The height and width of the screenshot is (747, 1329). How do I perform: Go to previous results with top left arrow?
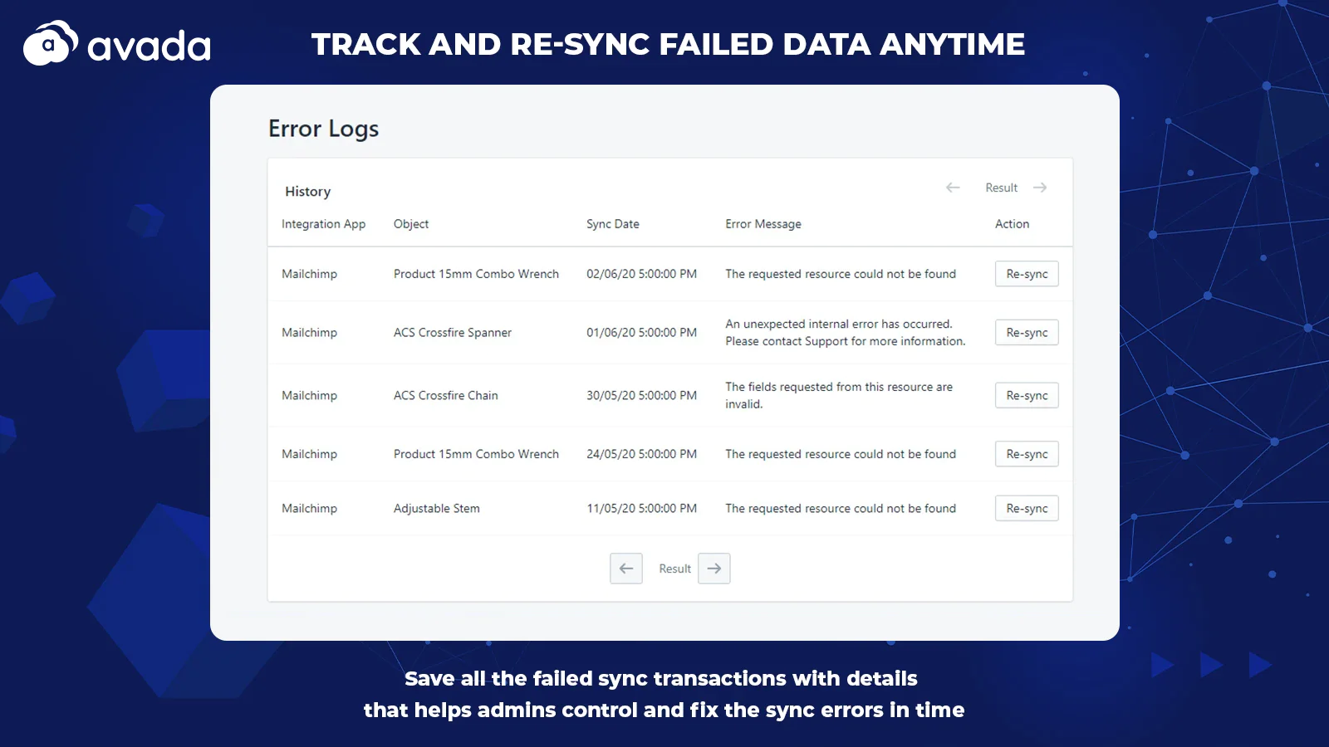[x=953, y=188]
